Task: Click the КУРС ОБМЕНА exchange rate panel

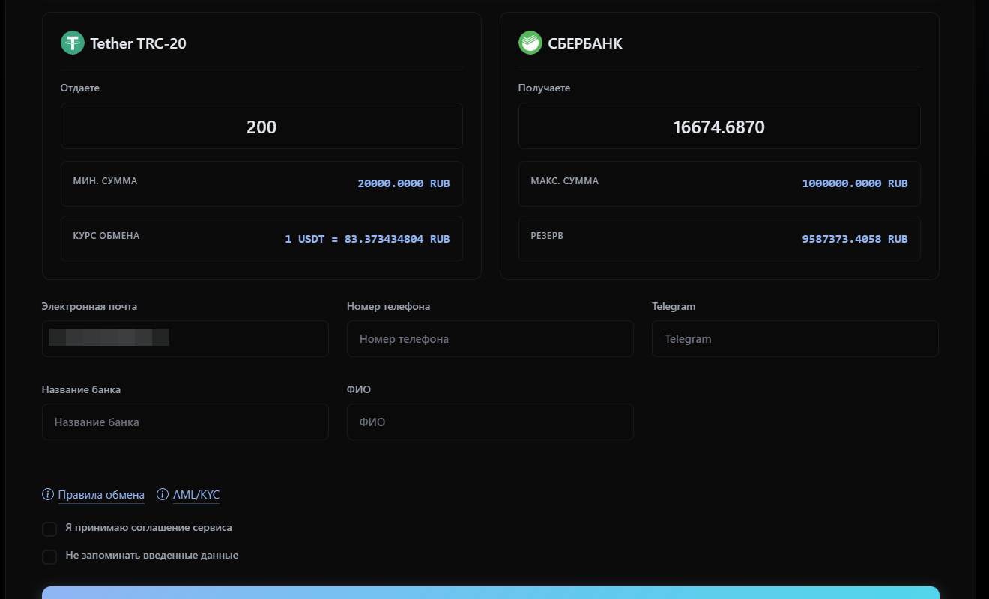Action: tap(261, 238)
